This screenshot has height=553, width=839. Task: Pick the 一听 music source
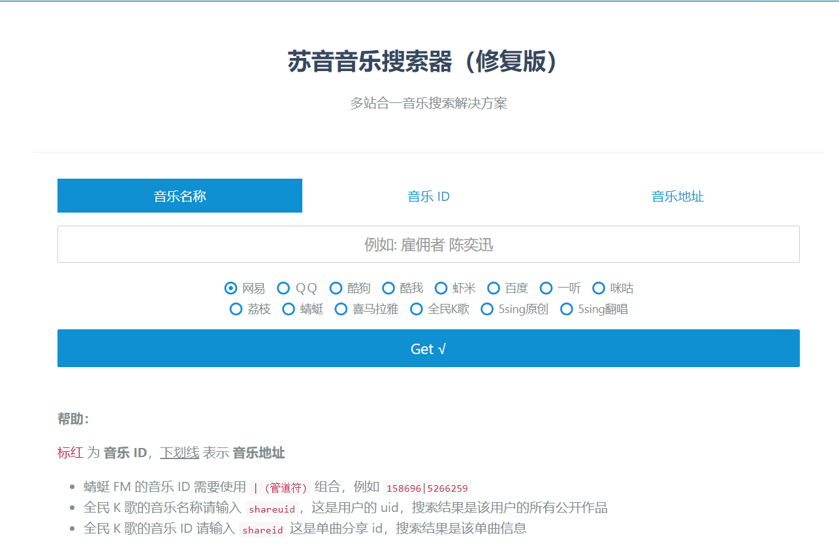[546, 288]
